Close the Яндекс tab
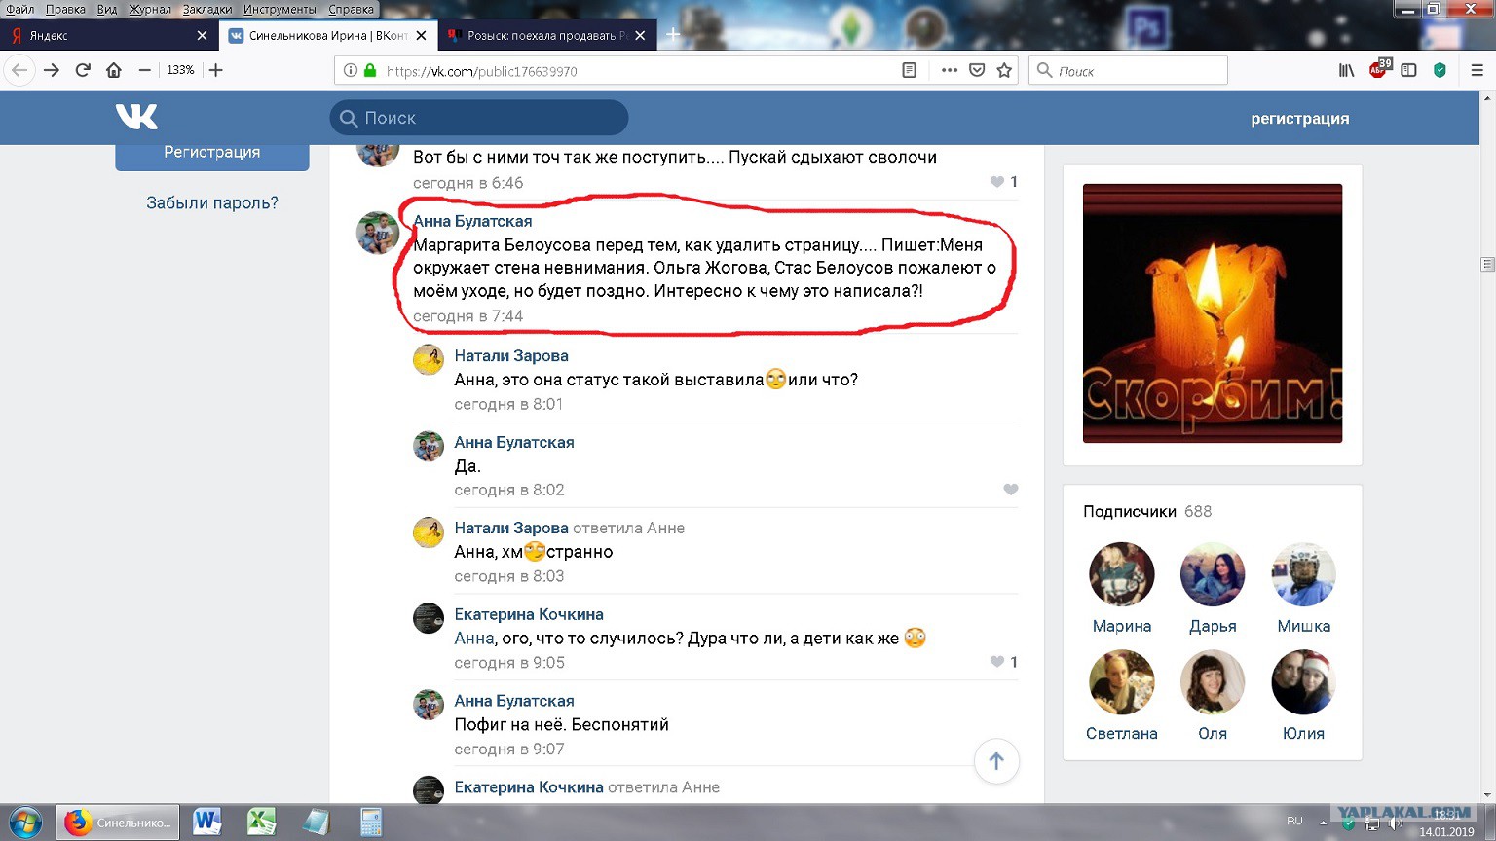The width and height of the screenshot is (1496, 841). point(202,35)
